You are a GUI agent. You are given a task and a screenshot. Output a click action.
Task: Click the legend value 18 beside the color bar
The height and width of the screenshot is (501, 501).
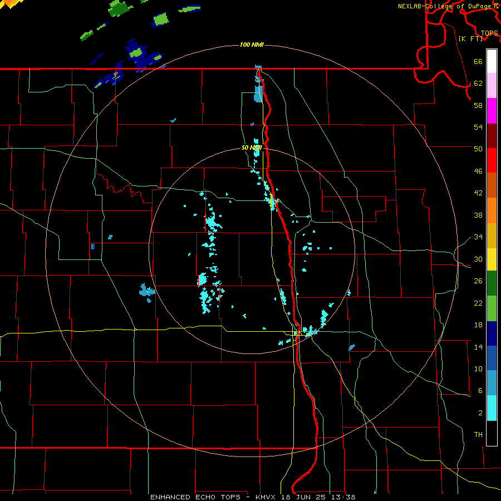tap(478, 325)
